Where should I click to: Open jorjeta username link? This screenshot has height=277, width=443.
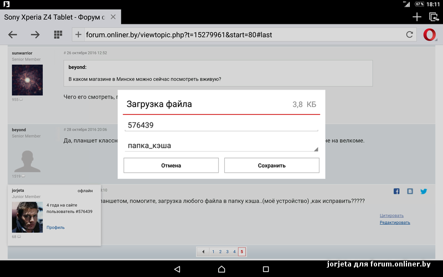[x=18, y=190]
